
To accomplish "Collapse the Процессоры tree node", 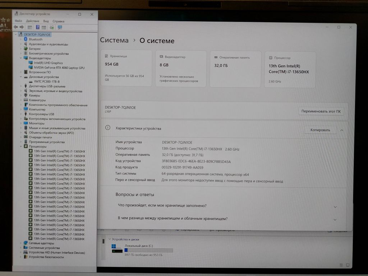I will coord(21,147).
